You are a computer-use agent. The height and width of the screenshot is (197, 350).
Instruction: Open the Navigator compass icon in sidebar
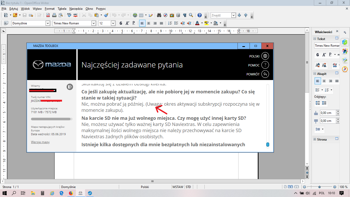(x=345, y=69)
